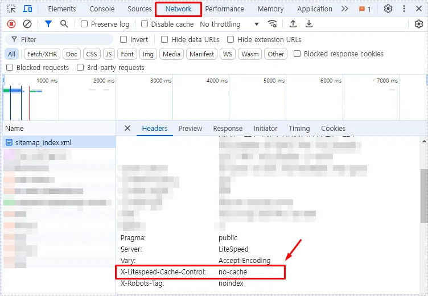Toggle the filter funnel icon
The width and height of the screenshot is (428, 296).
[48, 24]
